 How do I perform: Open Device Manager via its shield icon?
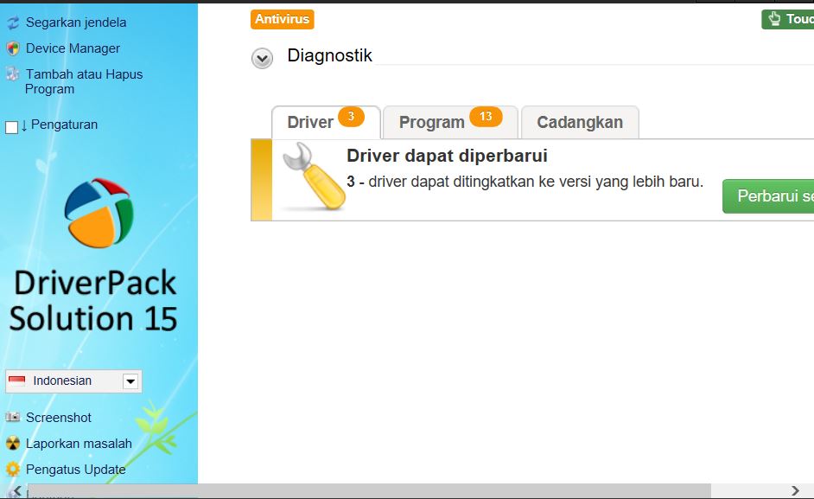tap(13, 48)
